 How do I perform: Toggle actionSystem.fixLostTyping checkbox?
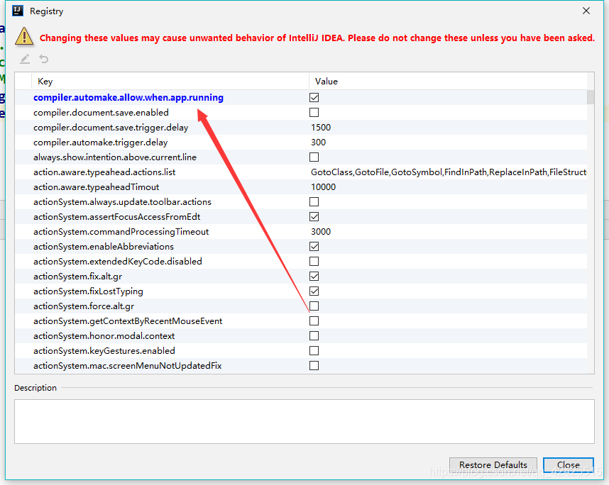pyautogui.click(x=314, y=291)
